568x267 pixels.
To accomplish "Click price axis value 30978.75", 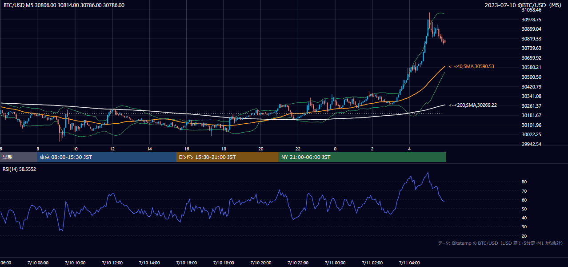I will pos(531,20).
